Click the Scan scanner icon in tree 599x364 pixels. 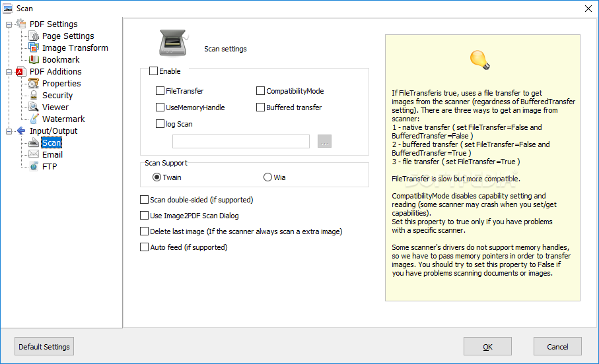point(34,142)
